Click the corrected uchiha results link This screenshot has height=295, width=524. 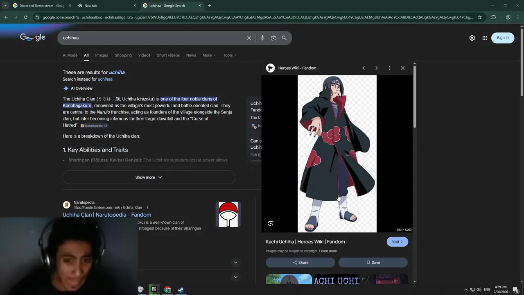tap(117, 73)
